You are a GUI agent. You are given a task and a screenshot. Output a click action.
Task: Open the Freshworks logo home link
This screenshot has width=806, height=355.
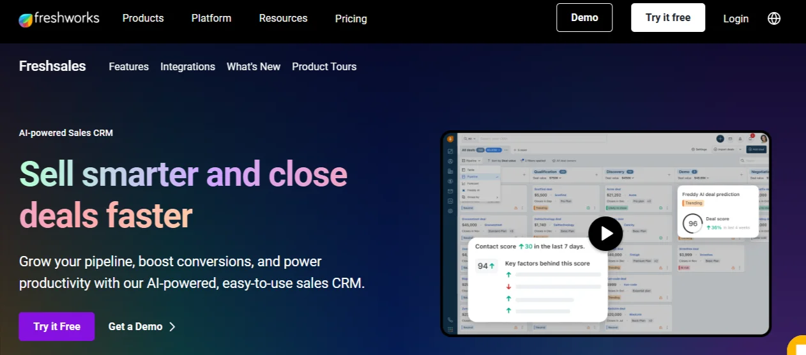pyautogui.click(x=59, y=19)
